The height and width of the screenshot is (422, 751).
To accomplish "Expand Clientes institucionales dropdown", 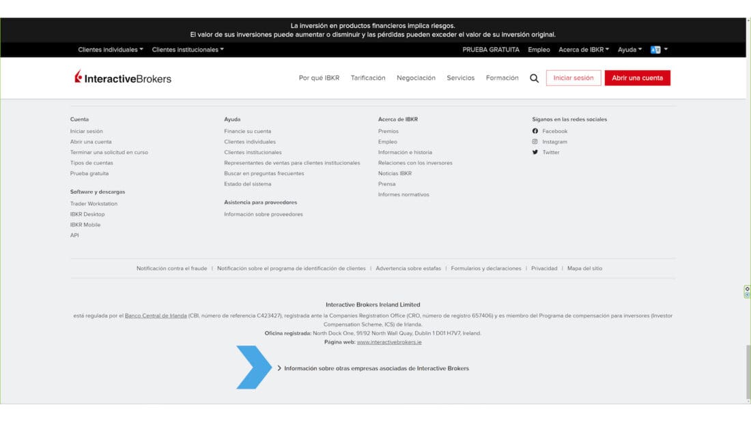I will point(188,50).
